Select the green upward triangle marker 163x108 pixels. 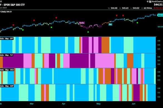coord(88,32)
